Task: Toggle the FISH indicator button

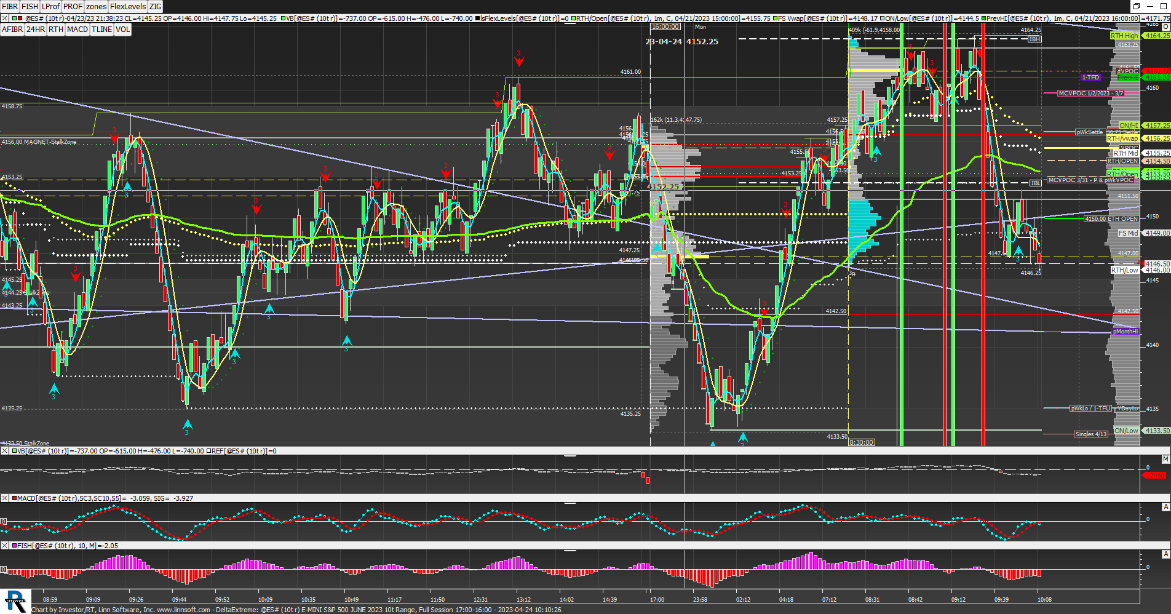Action: coord(30,6)
